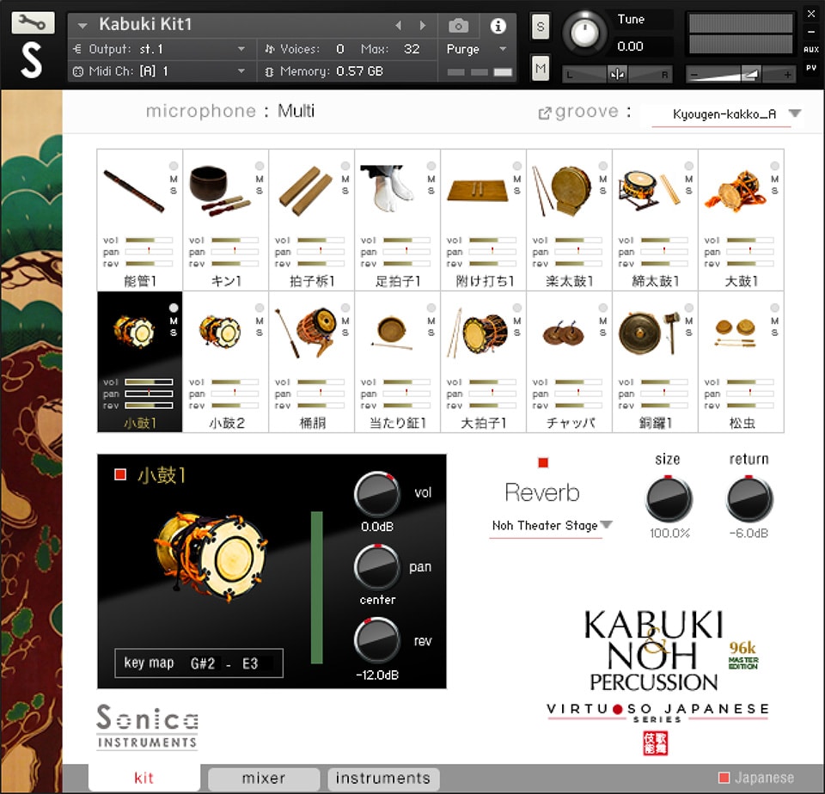Open the groove external link icon
This screenshot has width=825, height=794.
pos(544,113)
